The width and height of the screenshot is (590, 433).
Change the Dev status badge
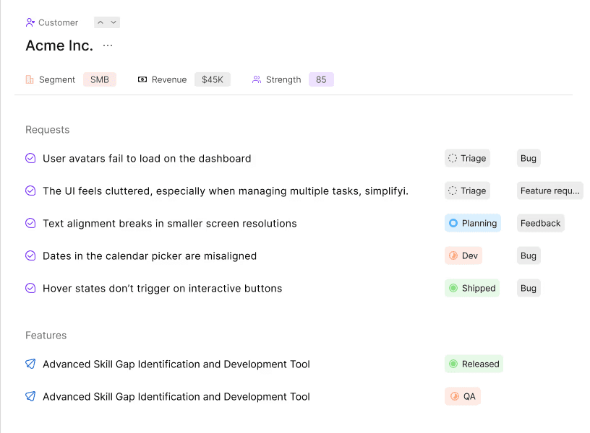(463, 255)
